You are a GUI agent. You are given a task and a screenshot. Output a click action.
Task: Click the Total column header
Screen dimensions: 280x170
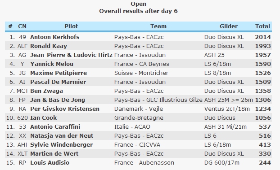click(x=262, y=26)
